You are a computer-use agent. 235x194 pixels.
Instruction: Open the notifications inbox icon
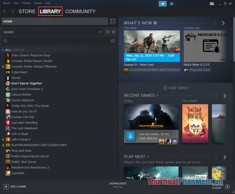point(172,4)
